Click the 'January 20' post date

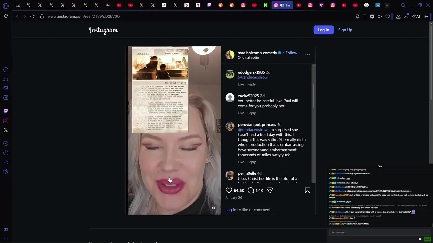point(233,198)
